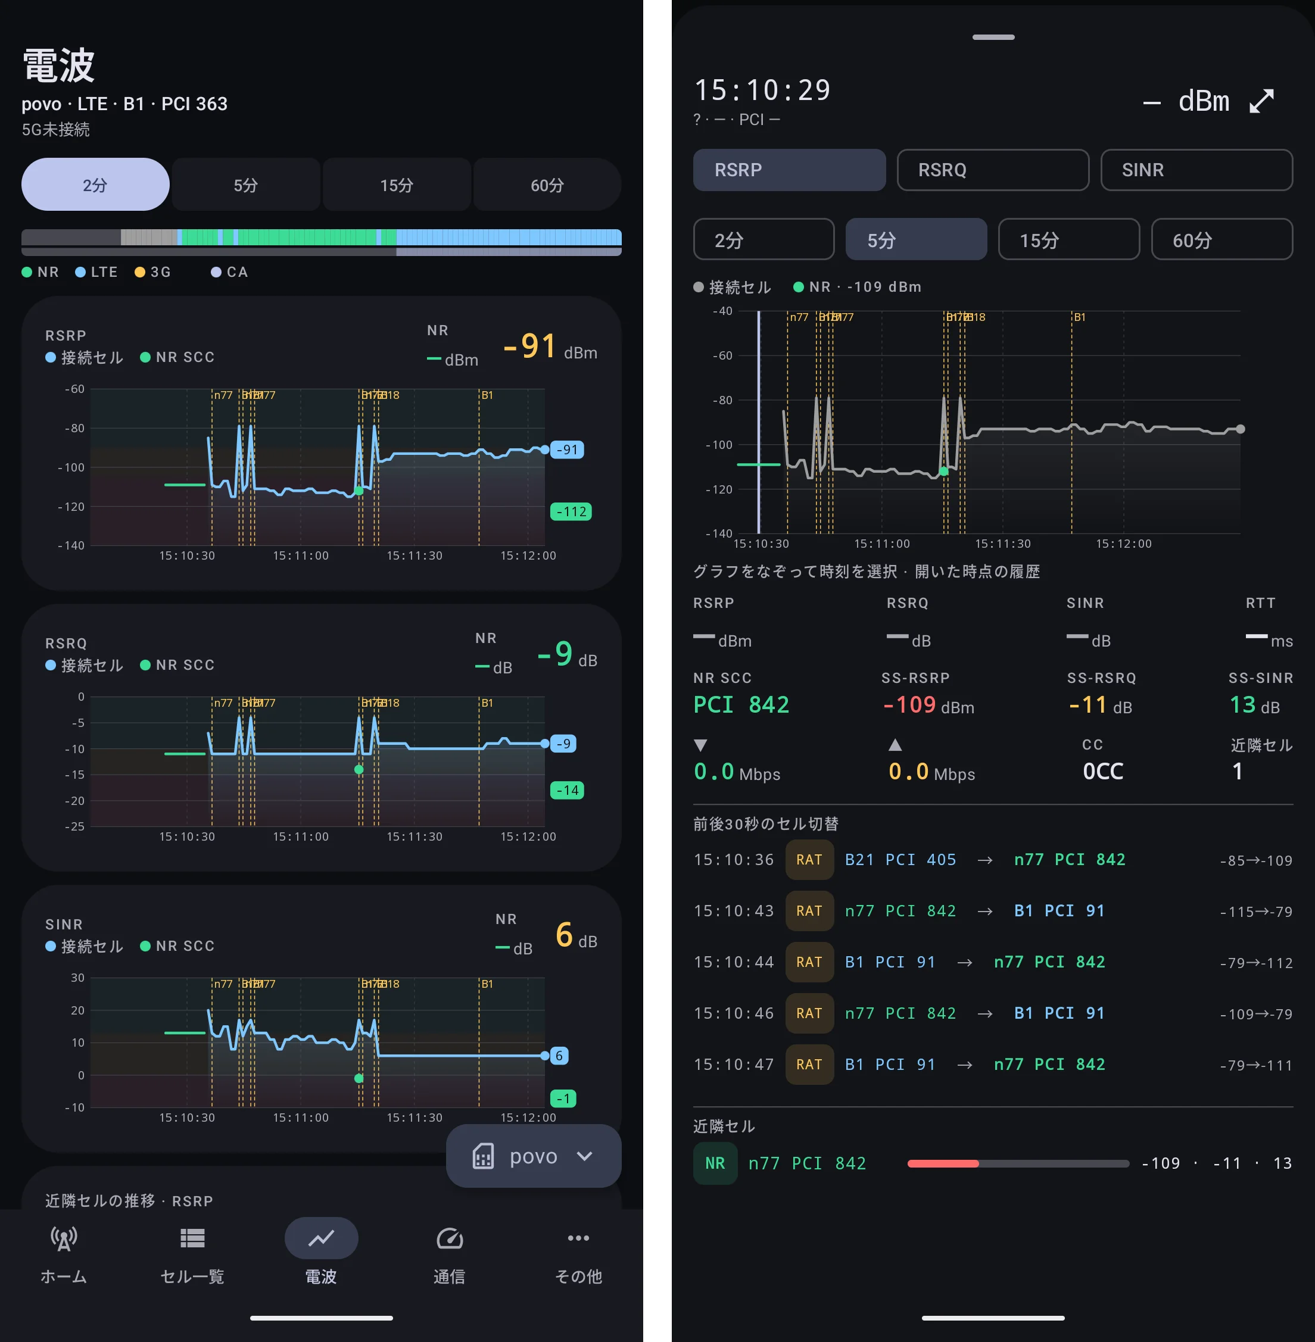Click the B1 handover marker on detail graph
1315x1342 pixels.
[x=1080, y=317]
